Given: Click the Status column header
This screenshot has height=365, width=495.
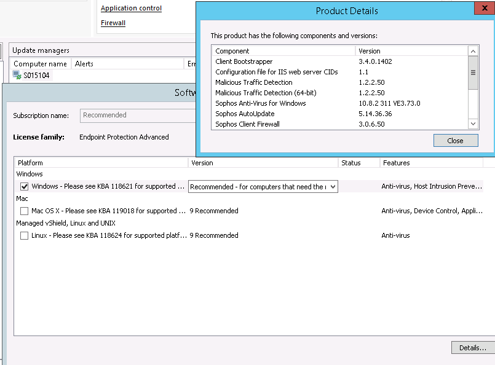Looking at the screenshot, I should [x=359, y=163].
